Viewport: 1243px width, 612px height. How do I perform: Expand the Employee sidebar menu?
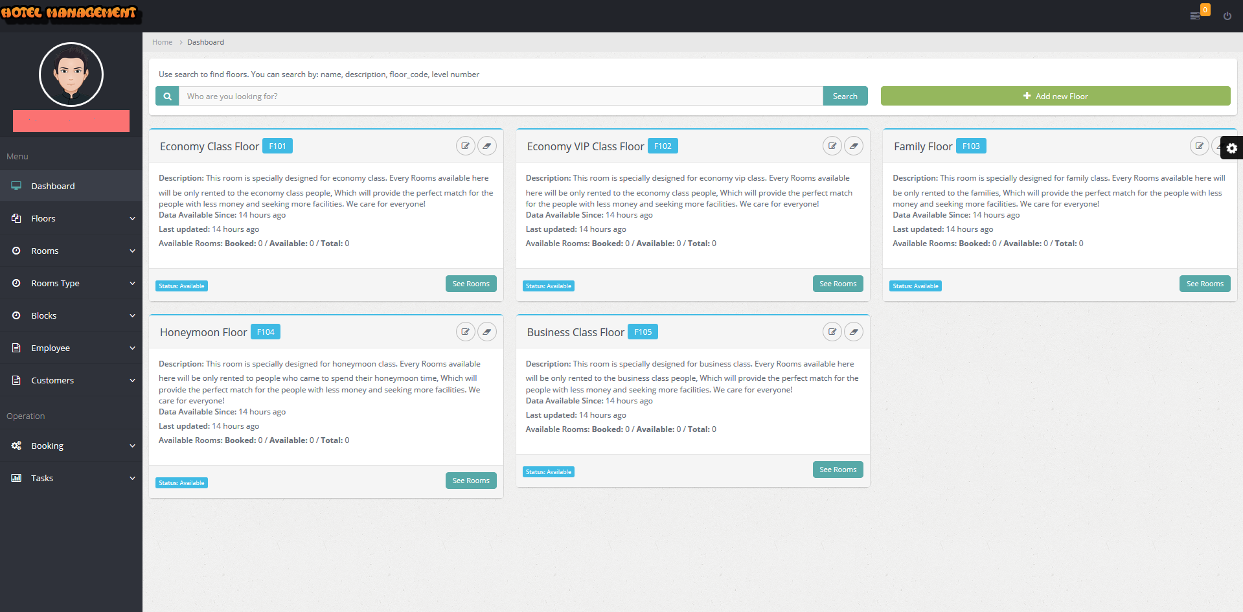pos(71,348)
